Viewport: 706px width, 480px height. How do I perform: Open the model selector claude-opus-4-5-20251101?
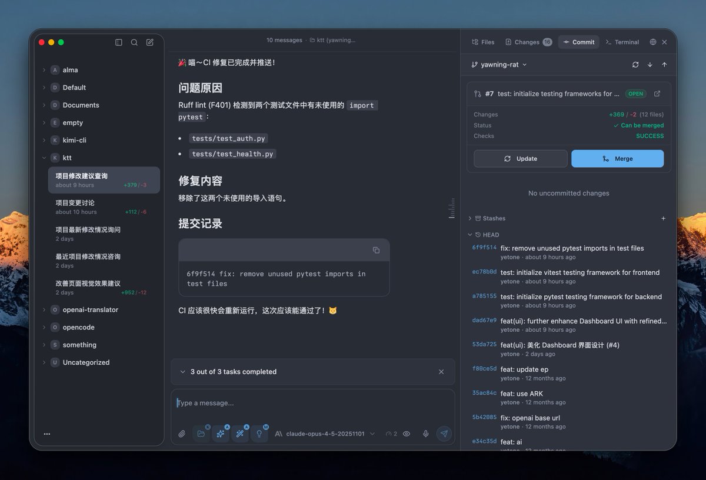[x=325, y=434]
